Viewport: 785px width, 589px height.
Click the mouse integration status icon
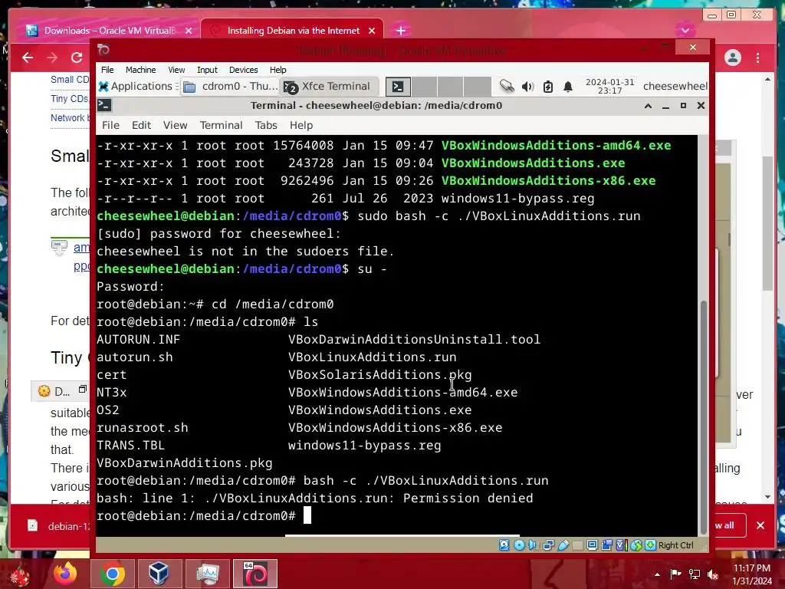[x=636, y=545]
